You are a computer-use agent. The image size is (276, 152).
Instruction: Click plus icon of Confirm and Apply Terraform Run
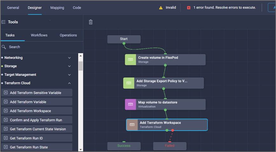(6, 120)
